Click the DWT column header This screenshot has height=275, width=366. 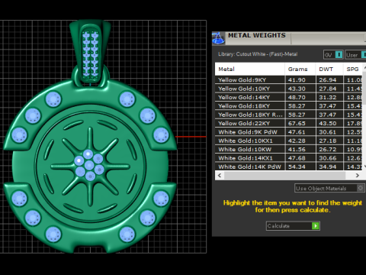[329, 69]
